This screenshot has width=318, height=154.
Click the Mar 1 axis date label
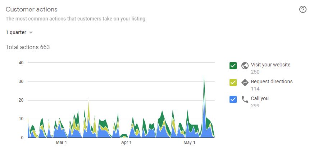[x=61, y=143]
